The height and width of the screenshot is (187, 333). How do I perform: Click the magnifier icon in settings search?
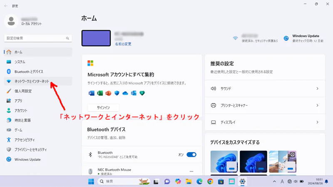(67, 38)
